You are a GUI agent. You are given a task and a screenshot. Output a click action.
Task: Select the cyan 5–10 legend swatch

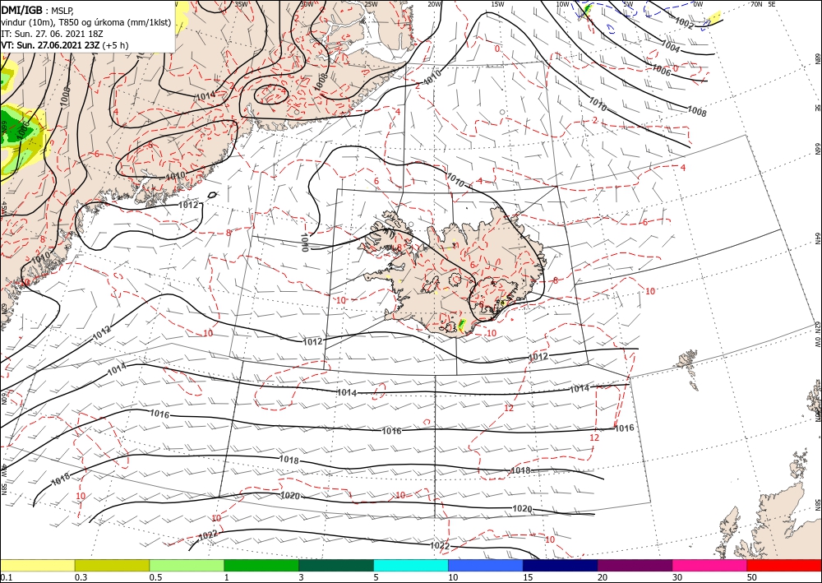pyautogui.click(x=411, y=565)
